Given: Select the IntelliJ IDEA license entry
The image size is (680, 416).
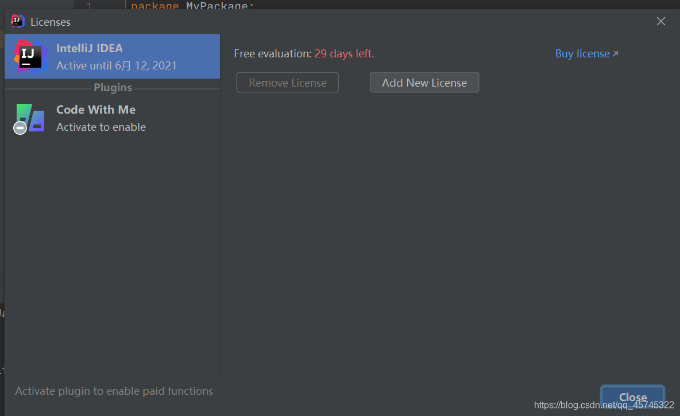Looking at the screenshot, I should pyautogui.click(x=113, y=56).
